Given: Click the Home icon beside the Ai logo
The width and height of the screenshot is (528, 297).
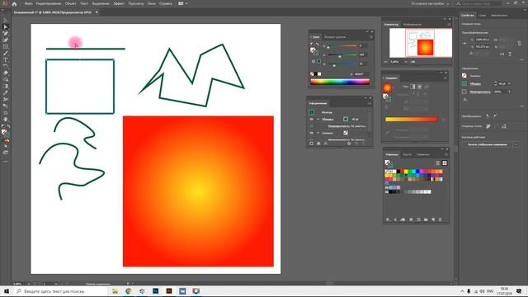Looking at the screenshot, I should pyautogui.click(x=14, y=3).
